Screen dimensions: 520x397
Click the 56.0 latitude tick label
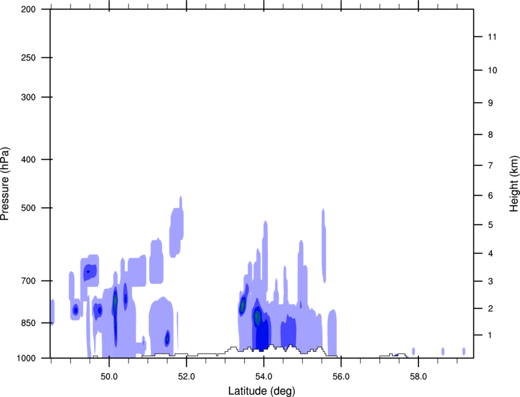(x=341, y=377)
